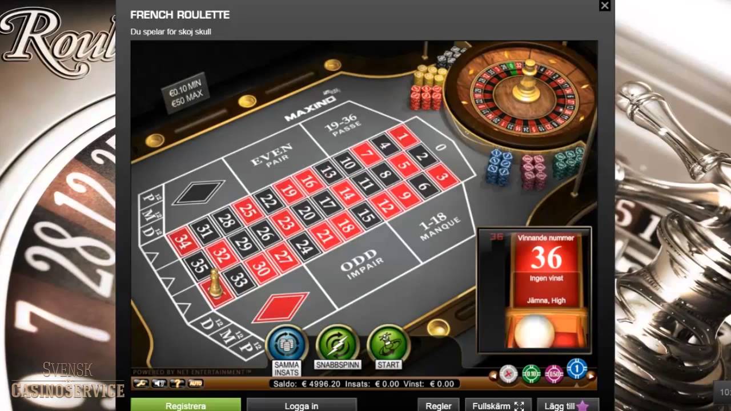This screenshot has width=731, height=411.
Task: Select the blue 1 chip
Action: click(577, 369)
